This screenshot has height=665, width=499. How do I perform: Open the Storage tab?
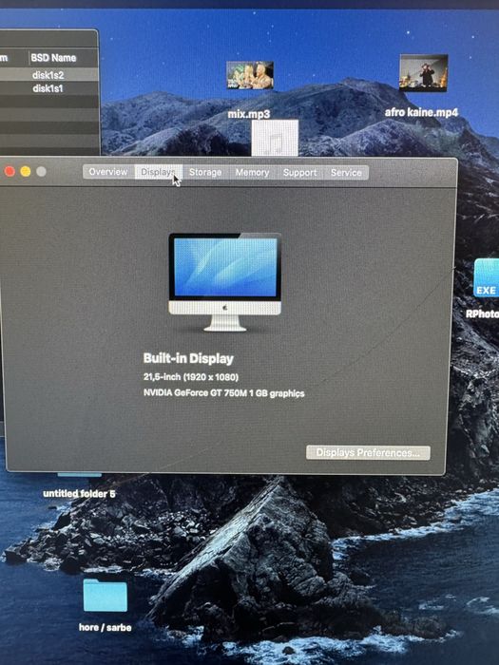pyautogui.click(x=205, y=172)
